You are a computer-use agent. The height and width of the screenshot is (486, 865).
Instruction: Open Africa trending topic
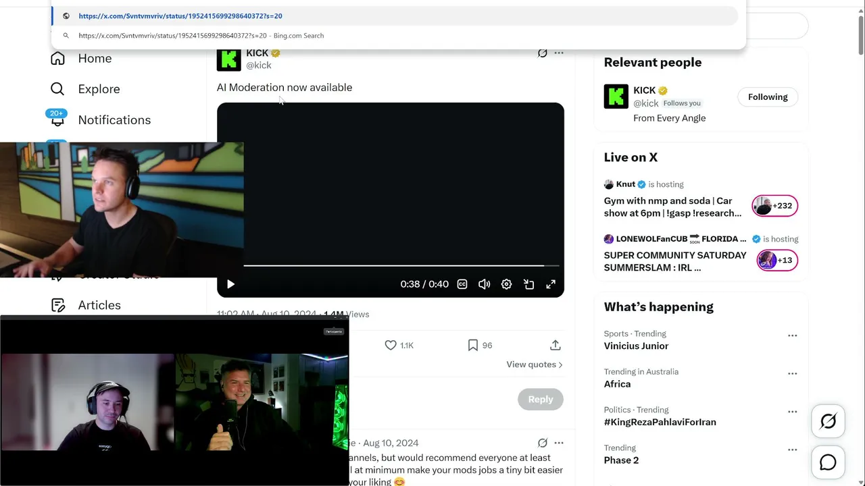(x=617, y=384)
